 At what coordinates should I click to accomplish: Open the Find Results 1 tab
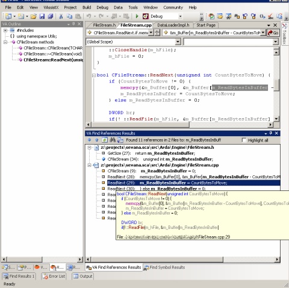pos(19,277)
